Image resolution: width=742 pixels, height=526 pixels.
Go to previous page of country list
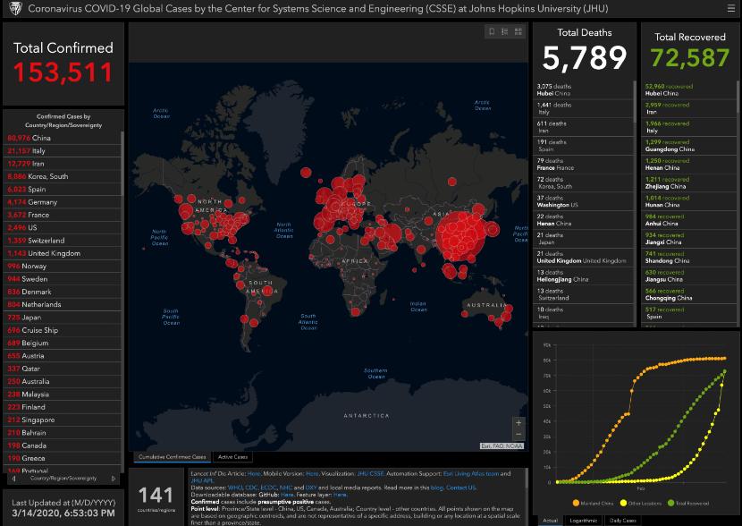tap(13, 478)
